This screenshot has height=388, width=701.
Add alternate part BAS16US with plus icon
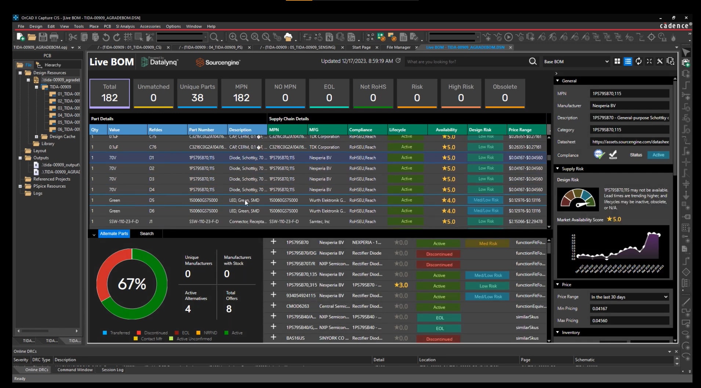273,337
